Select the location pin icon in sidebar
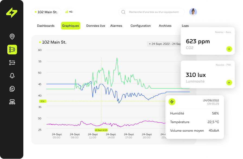This screenshot has width=243, height=159. click(x=12, y=37)
